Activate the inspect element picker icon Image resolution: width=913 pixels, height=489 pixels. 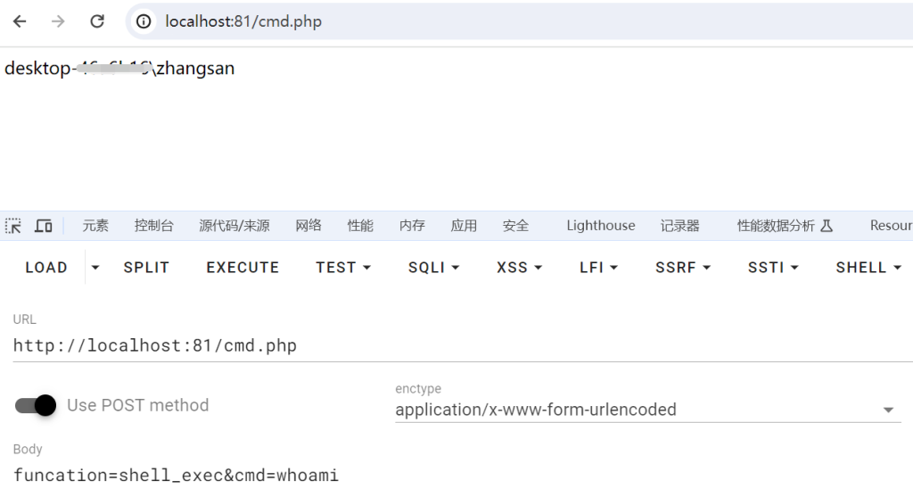point(13,226)
